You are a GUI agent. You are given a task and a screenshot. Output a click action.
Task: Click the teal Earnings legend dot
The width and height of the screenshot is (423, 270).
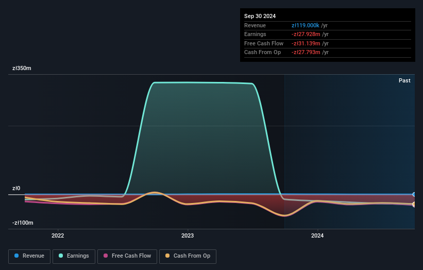point(61,256)
